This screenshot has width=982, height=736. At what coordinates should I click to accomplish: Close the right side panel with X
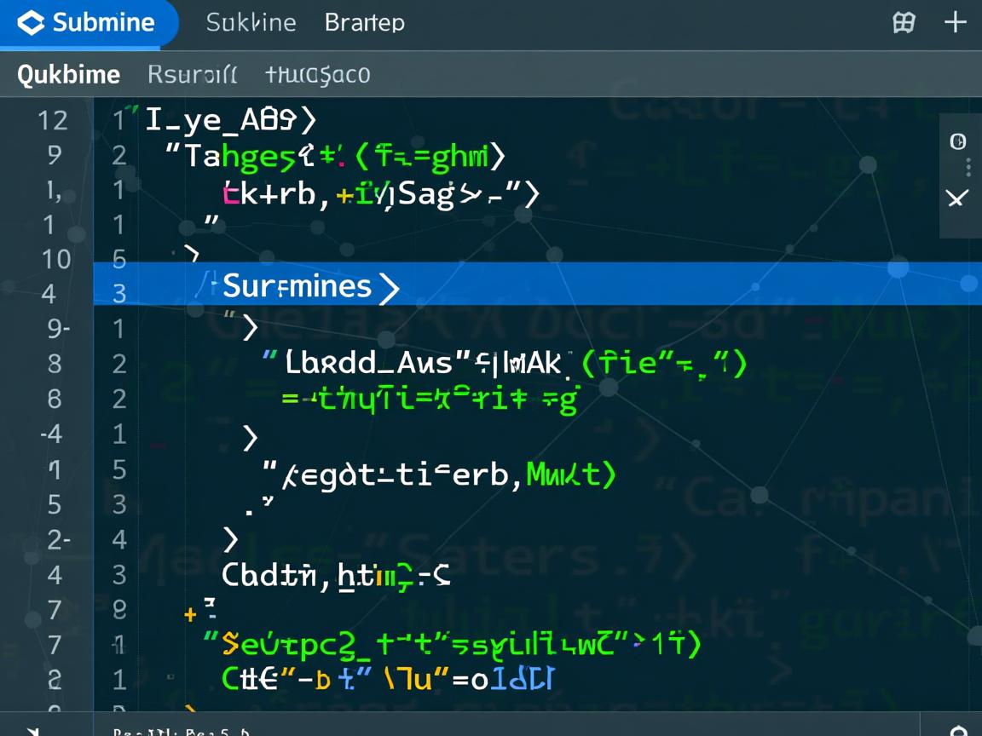pos(957,198)
